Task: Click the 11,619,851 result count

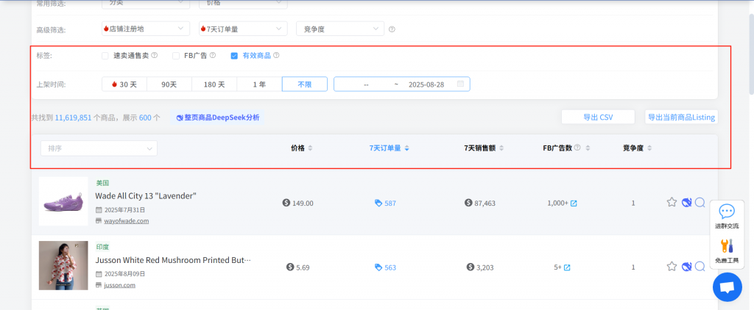Action: (x=73, y=118)
